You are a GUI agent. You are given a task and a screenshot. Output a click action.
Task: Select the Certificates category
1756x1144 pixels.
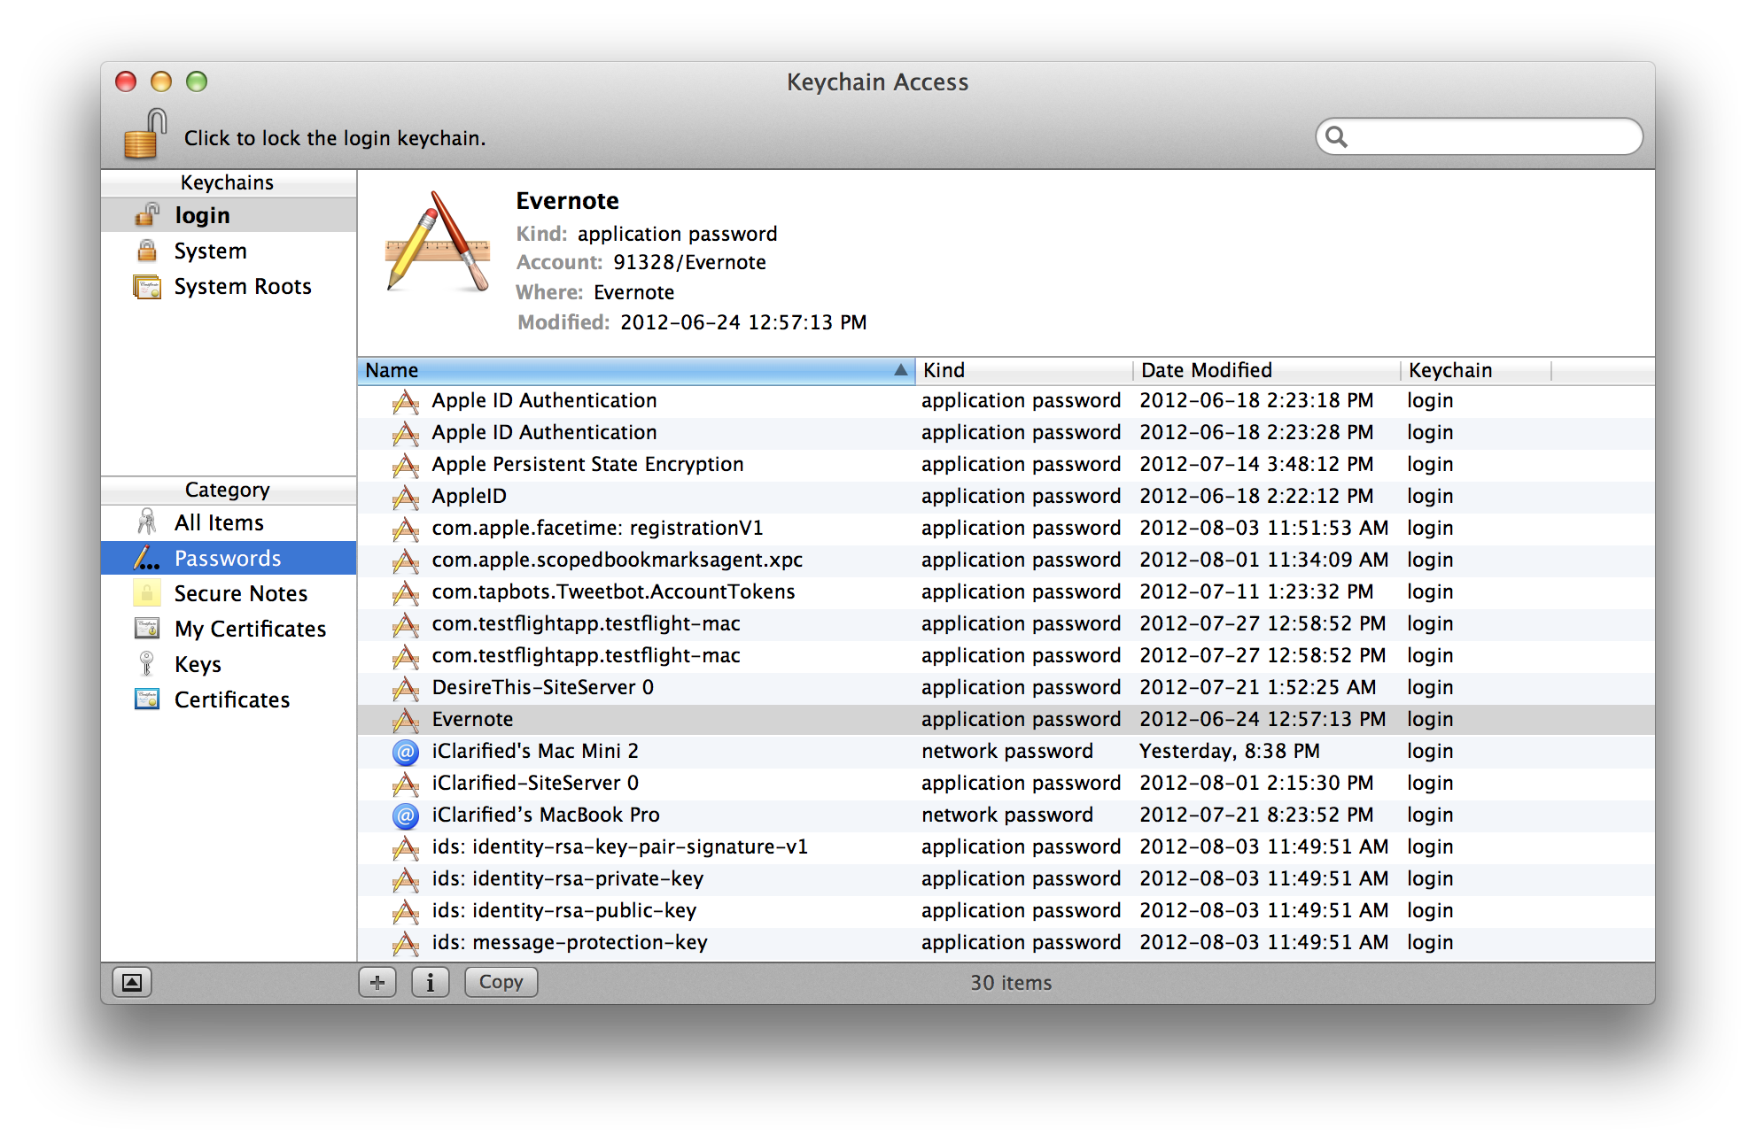coord(229,700)
